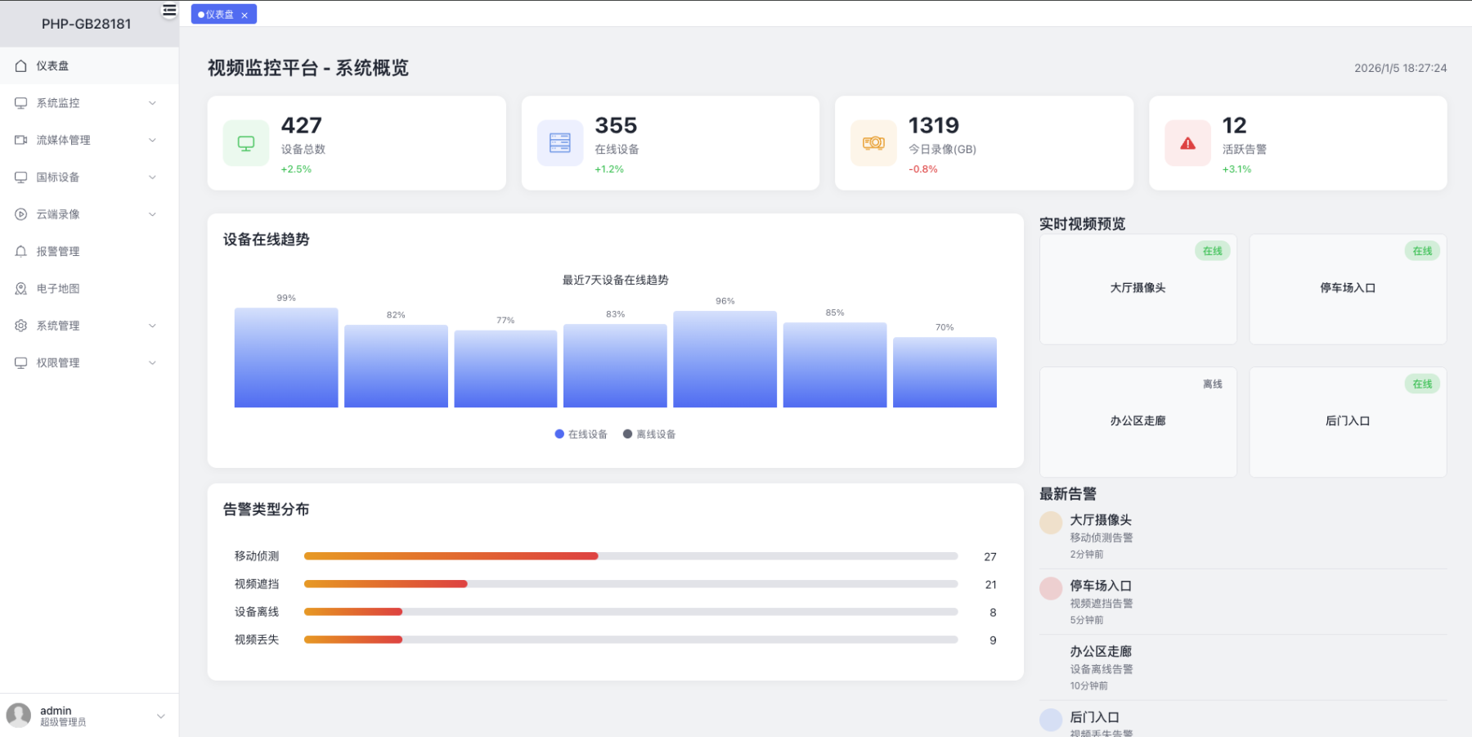Click the green monitor icon on 设备总数 card

[245, 142]
